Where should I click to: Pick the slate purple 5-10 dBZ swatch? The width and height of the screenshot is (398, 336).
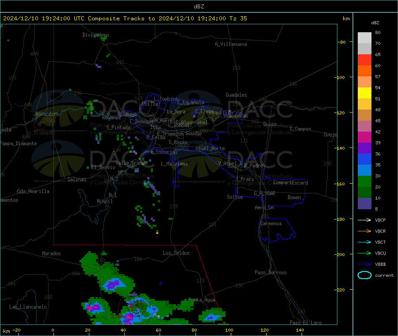(x=364, y=204)
